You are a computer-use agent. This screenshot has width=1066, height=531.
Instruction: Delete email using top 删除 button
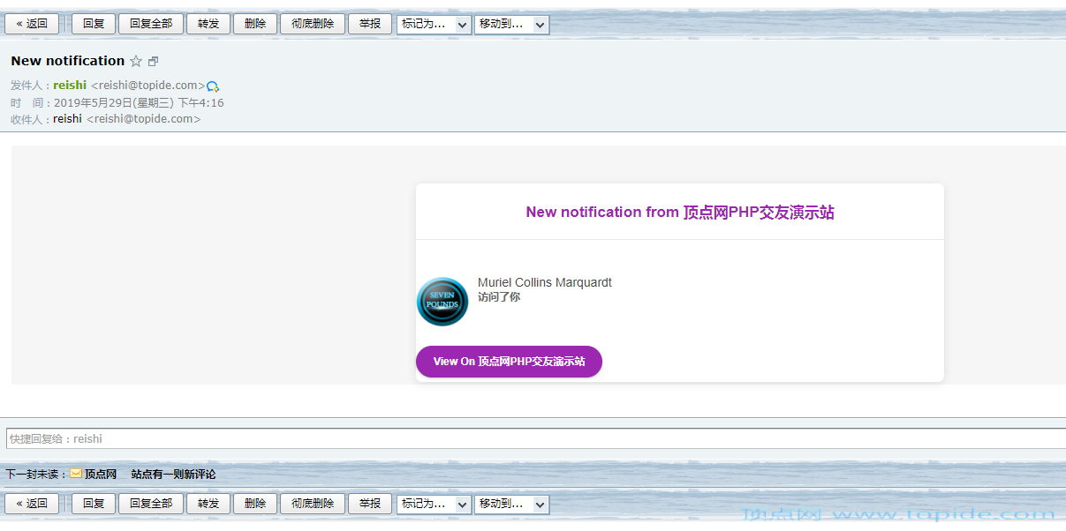[255, 24]
